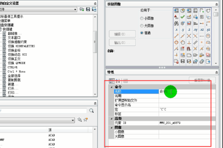Click the command search magnifier icon
Screen dimensions: 223x148
pyautogui.click(x=91, y=111)
